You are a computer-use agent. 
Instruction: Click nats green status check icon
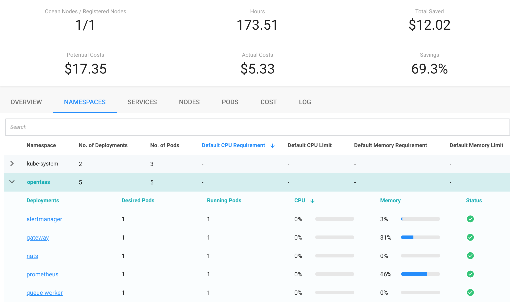click(x=470, y=256)
